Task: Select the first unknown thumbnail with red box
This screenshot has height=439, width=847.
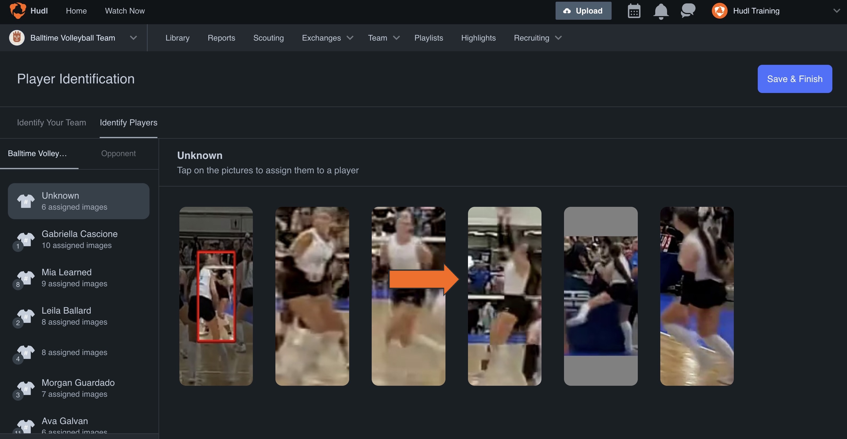Action: pyautogui.click(x=216, y=296)
